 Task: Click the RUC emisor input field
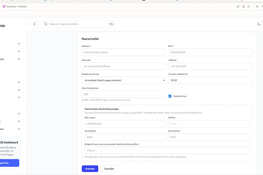(125, 124)
